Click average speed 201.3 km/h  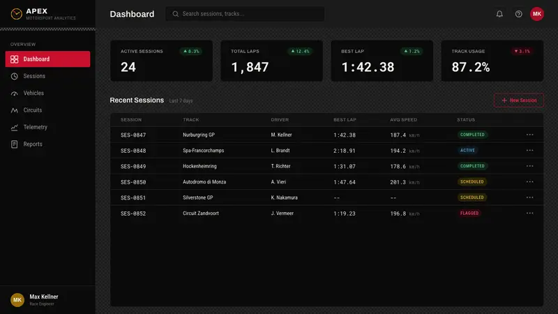[405, 182]
